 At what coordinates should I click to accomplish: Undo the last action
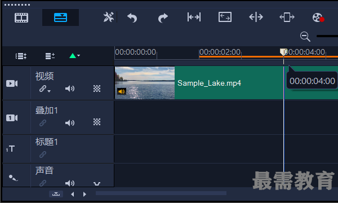click(x=132, y=17)
